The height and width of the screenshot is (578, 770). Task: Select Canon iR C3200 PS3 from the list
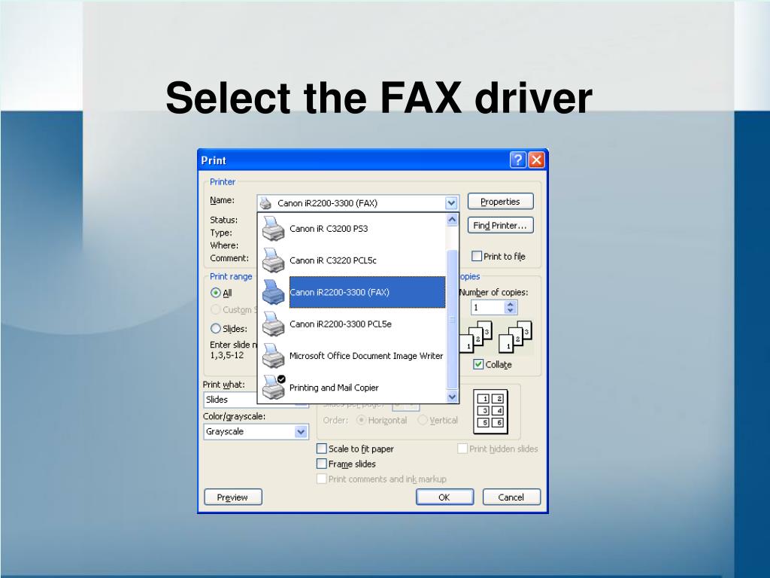coord(353,229)
